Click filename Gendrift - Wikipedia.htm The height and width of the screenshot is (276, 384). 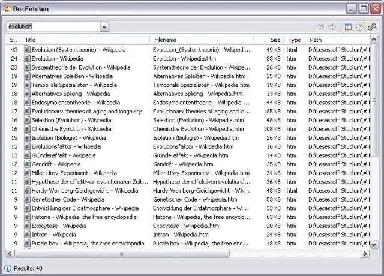click(x=183, y=164)
